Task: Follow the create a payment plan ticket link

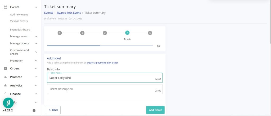Action: pyautogui.click(x=102, y=63)
